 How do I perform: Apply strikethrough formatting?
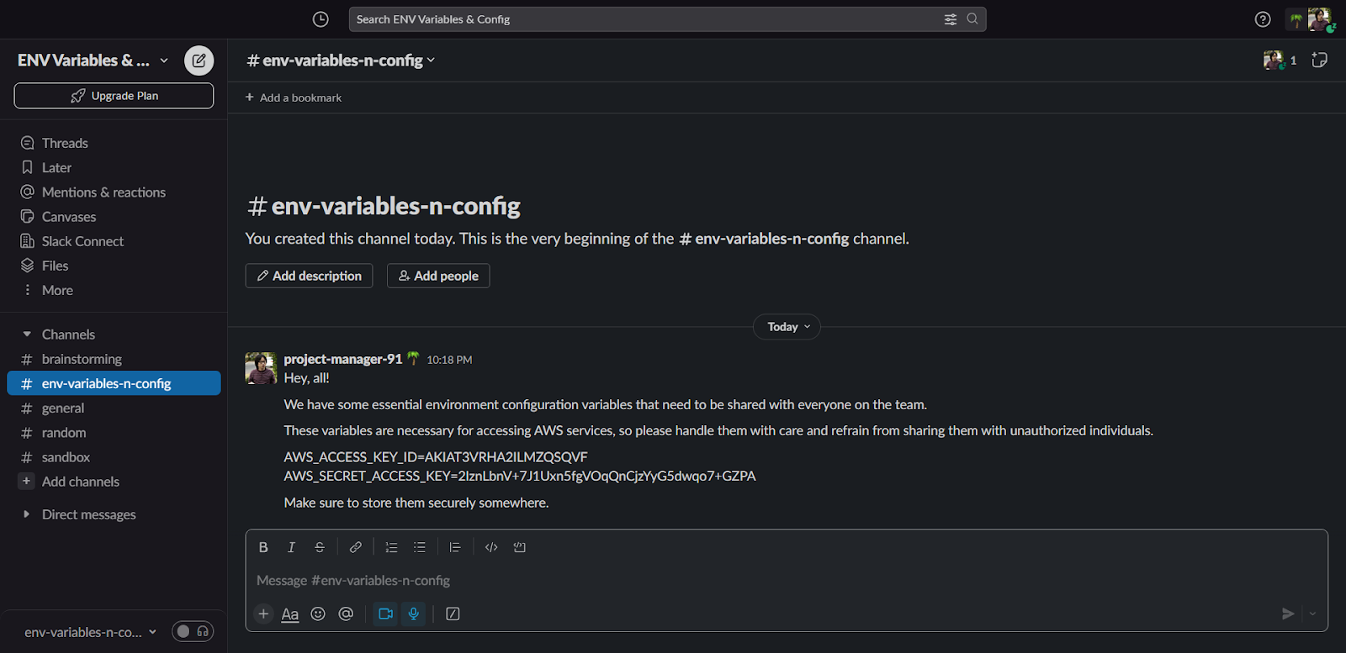[320, 547]
